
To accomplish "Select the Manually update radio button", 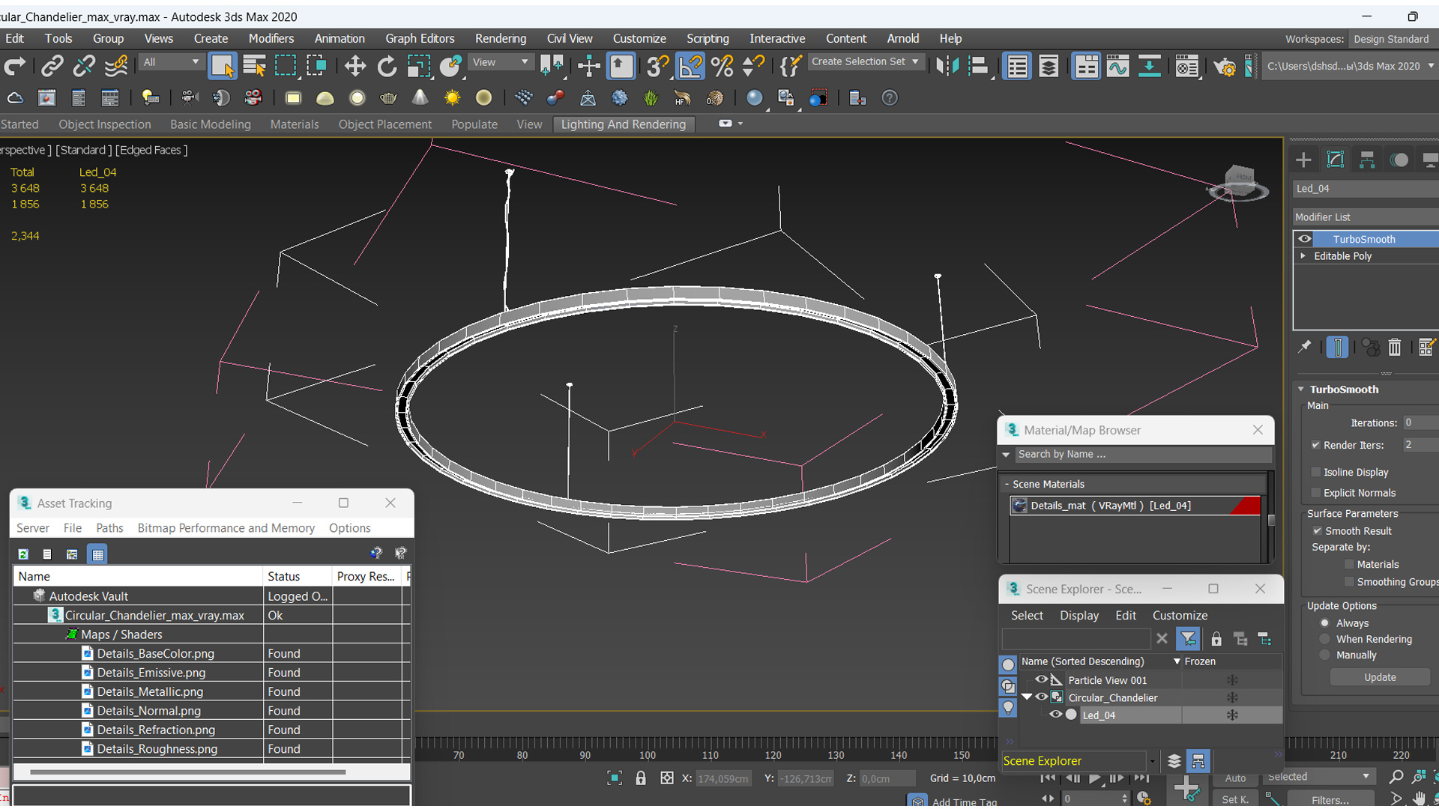I will tap(1324, 655).
